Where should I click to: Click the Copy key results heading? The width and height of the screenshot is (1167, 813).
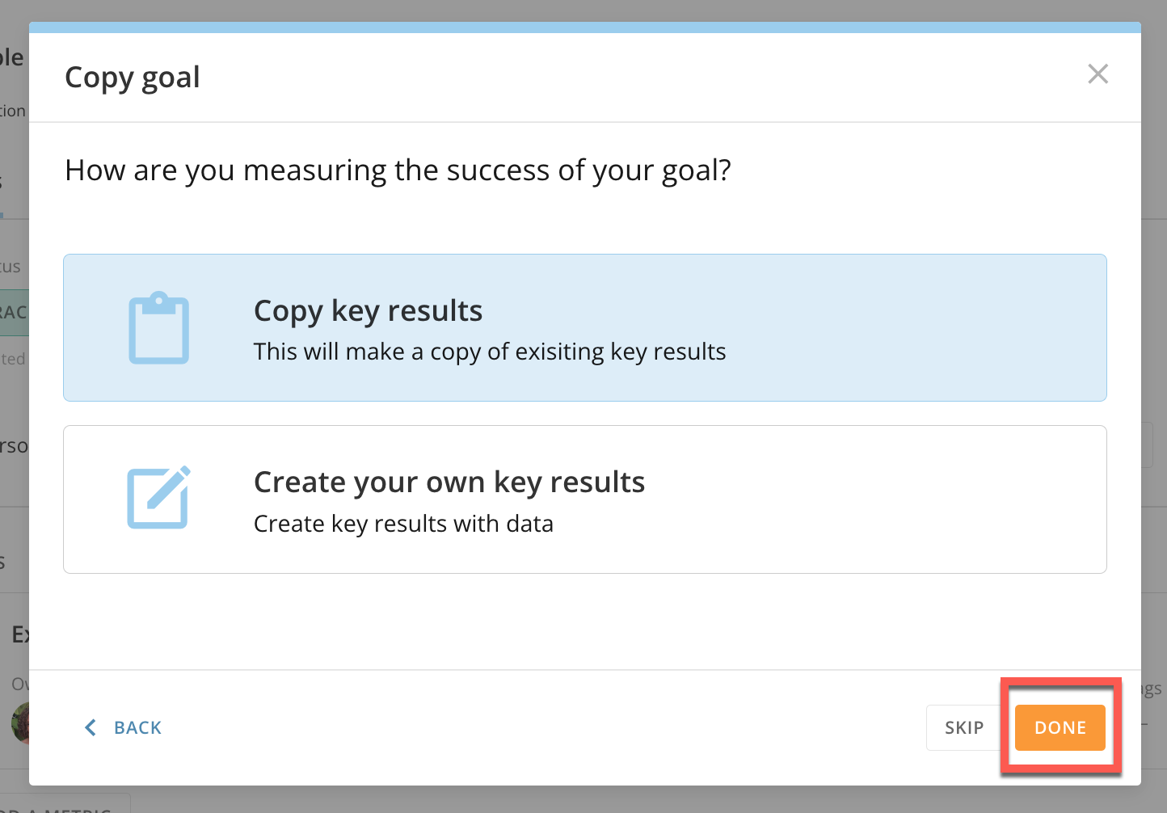coord(368,311)
